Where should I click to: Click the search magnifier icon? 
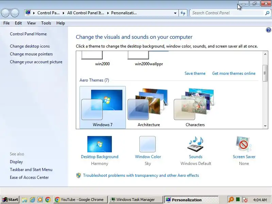tap(267, 13)
